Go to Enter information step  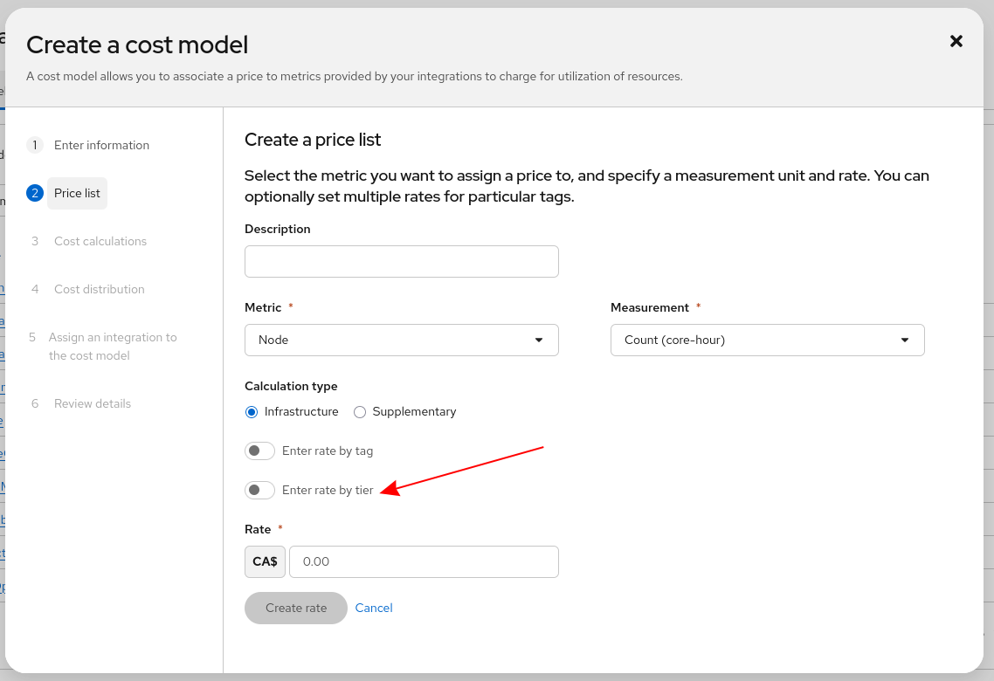[101, 145]
